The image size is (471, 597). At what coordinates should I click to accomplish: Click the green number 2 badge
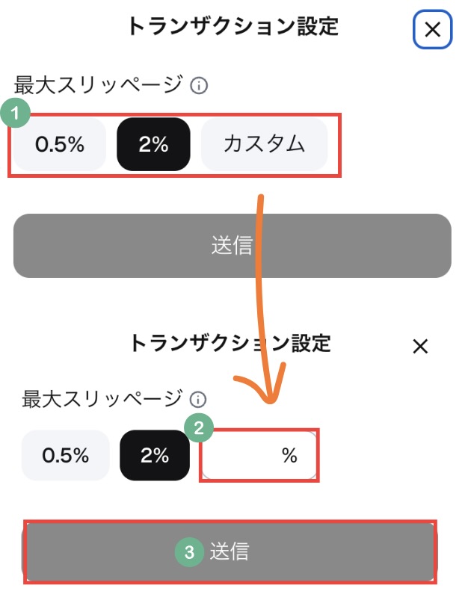click(x=199, y=429)
